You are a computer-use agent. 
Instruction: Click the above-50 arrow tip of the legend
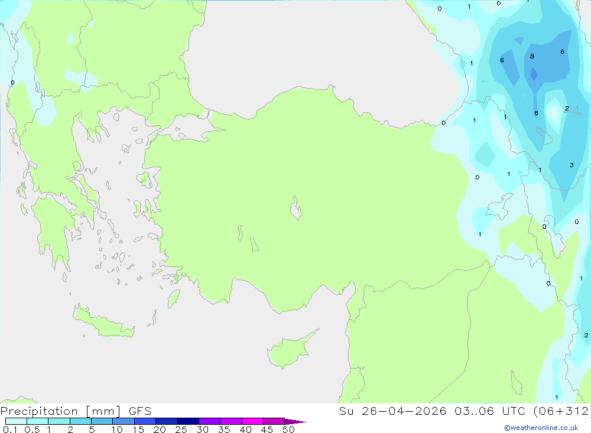click(295, 422)
